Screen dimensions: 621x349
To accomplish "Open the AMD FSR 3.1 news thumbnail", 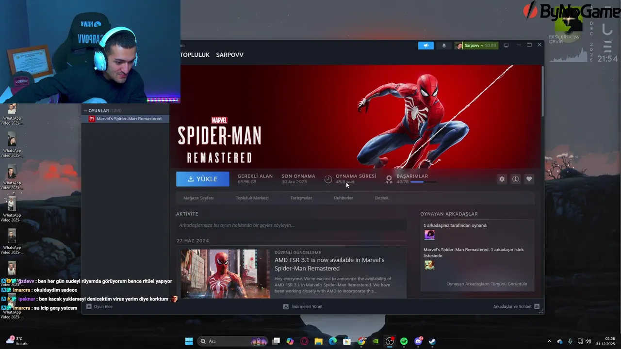I will (225, 274).
